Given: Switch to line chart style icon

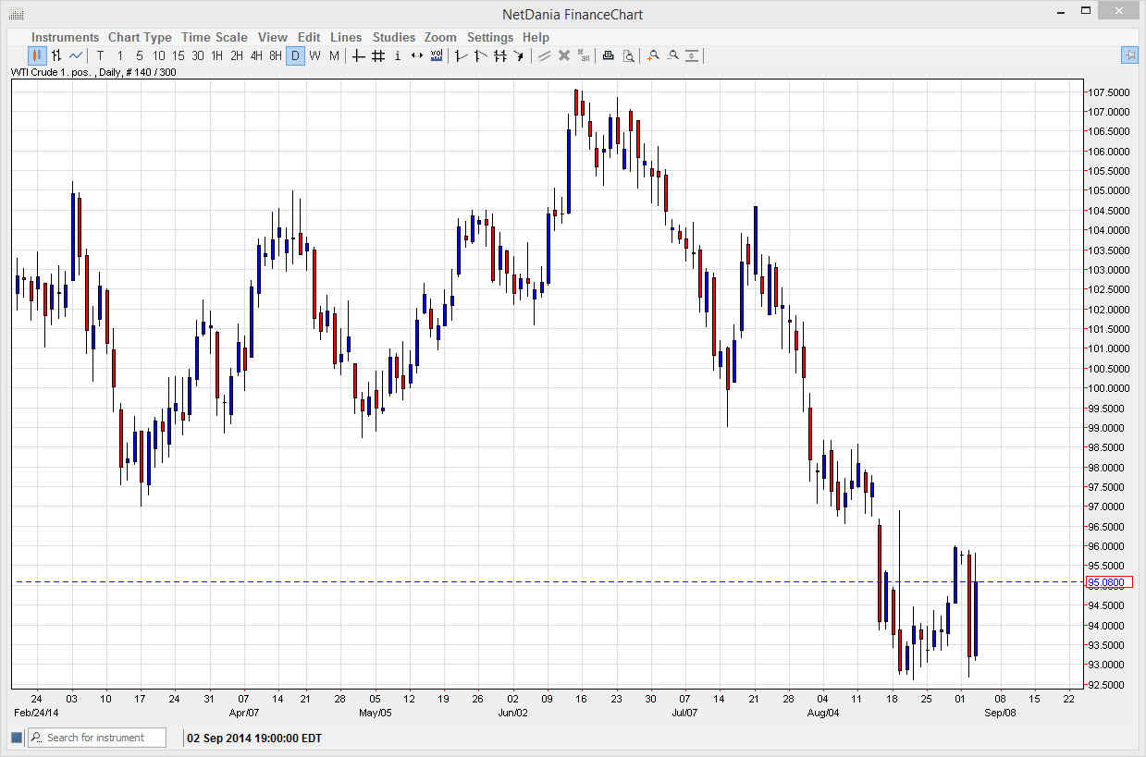Looking at the screenshot, I should (74, 55).
